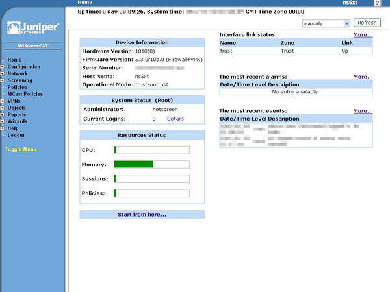Expand the Screening menu node
Viewport: 390px width, 292px height.
click(2, 80)
